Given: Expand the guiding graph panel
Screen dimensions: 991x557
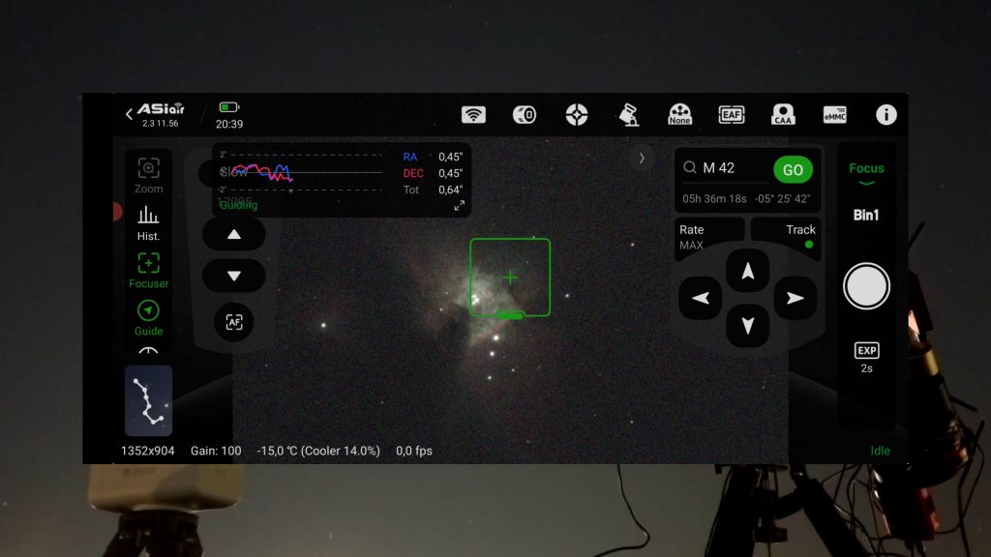Looking at the screenshot, I should 460,205.
